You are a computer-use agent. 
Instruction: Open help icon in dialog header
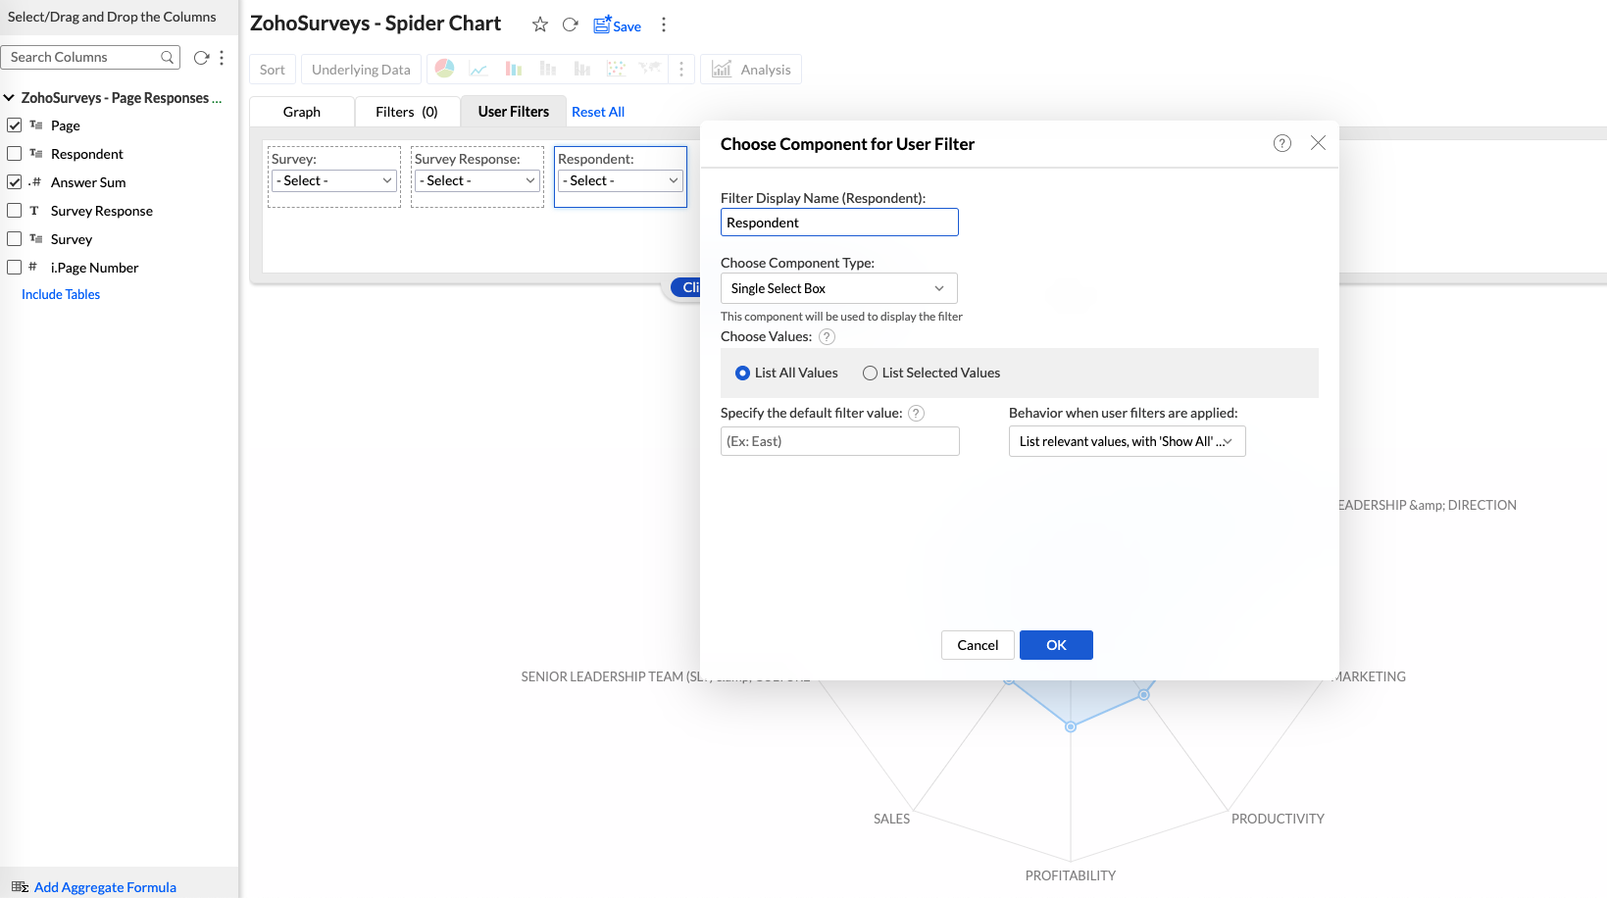[x=1281, y=143]
